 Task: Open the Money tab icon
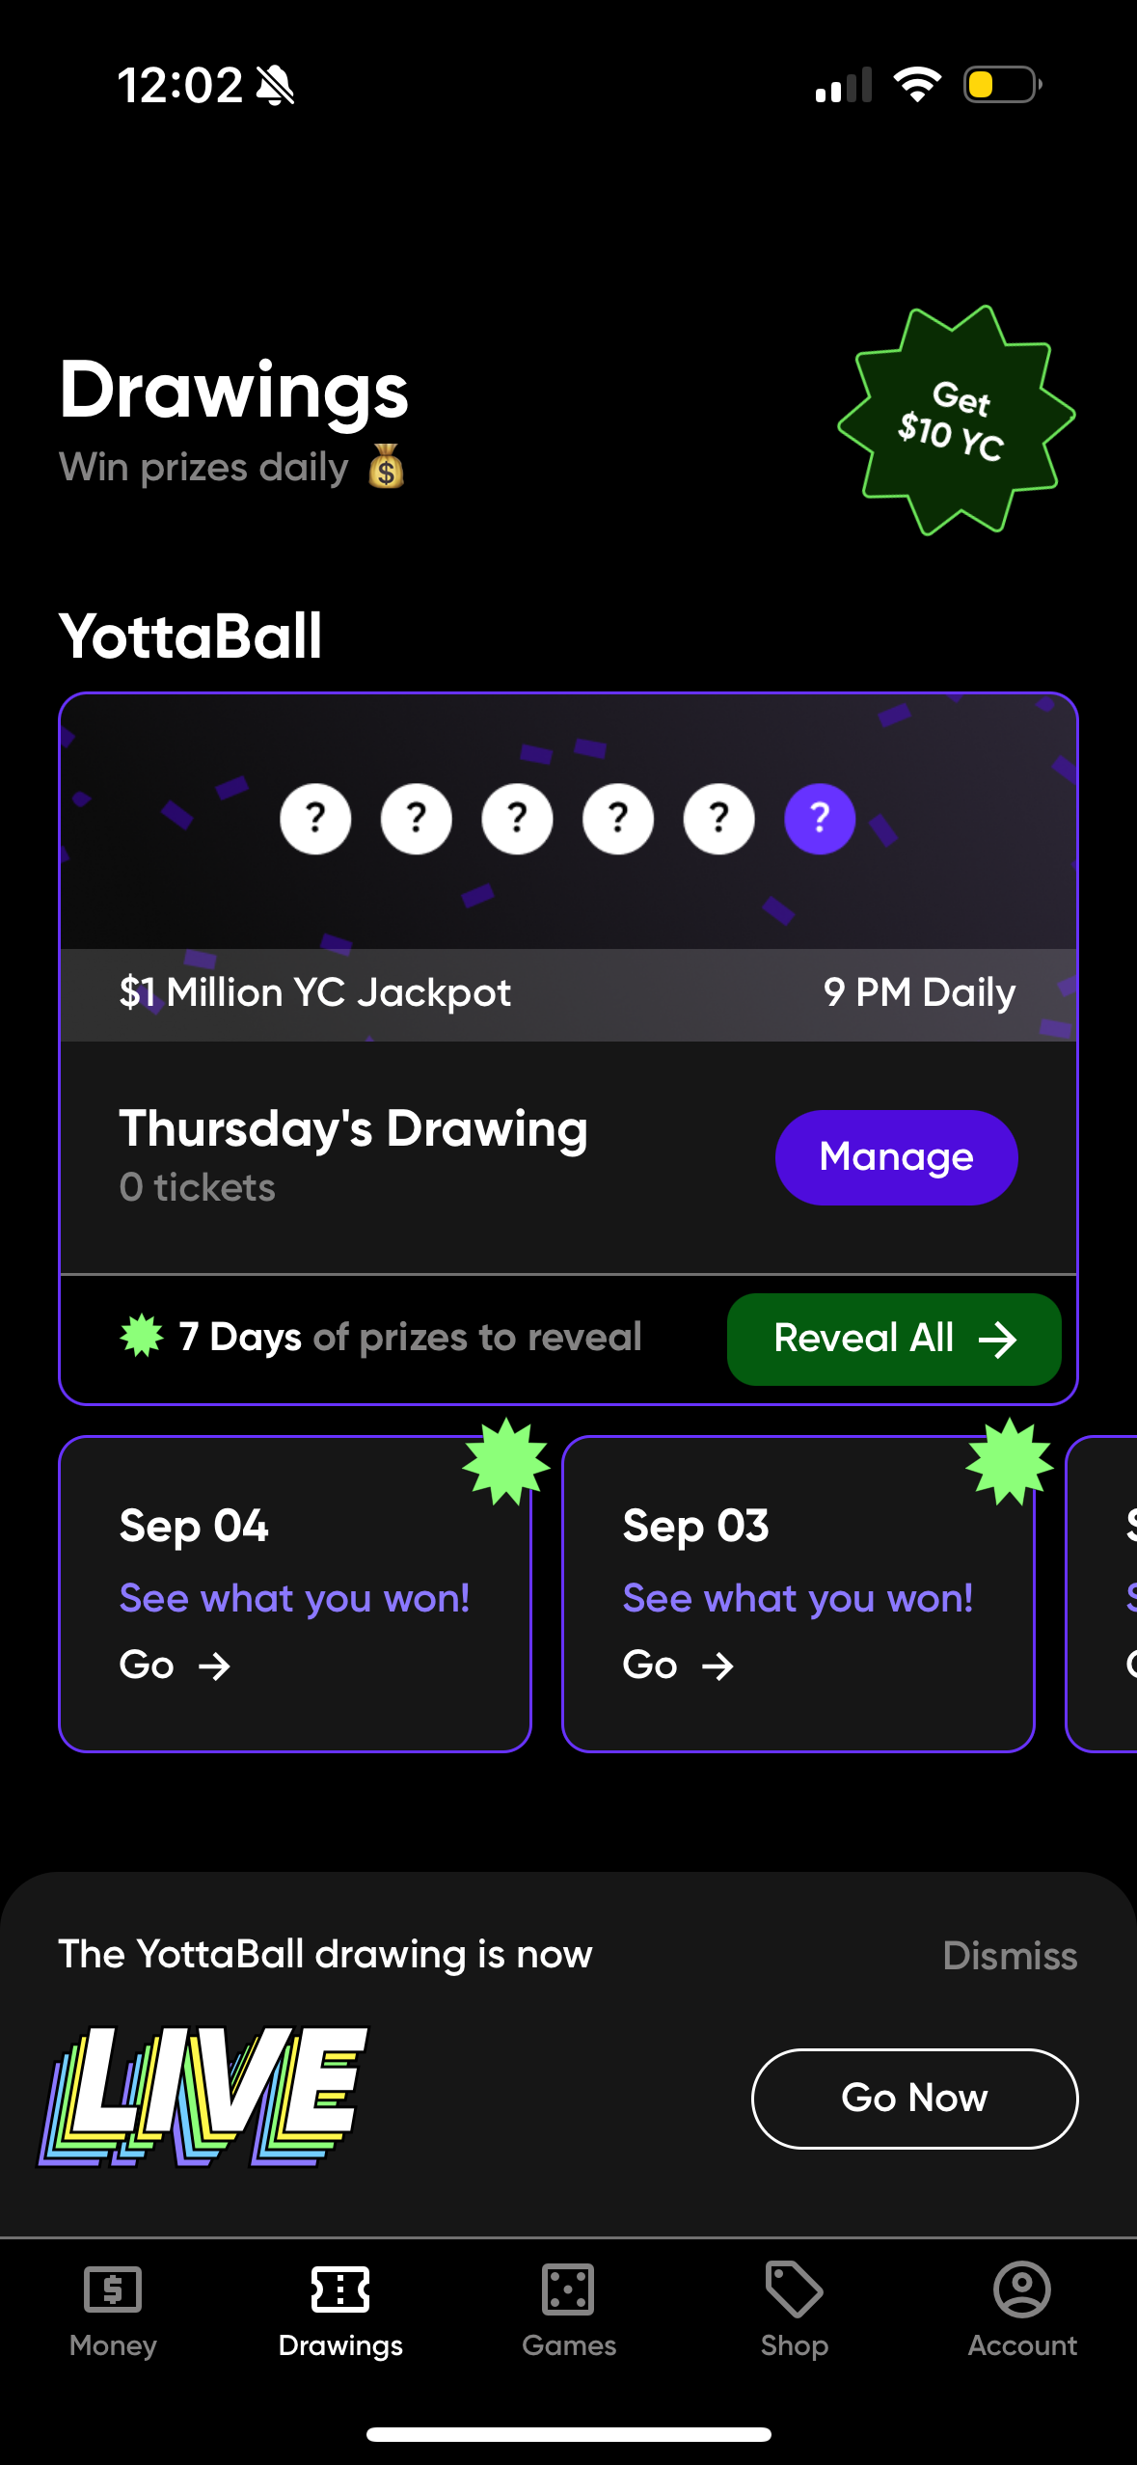pos(113,2289)
